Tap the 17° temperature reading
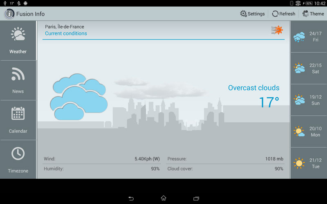The height and width of the screenshot is (204, 327). [269, 102]
